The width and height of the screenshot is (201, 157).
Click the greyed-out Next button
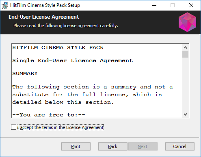coord(143,146)
